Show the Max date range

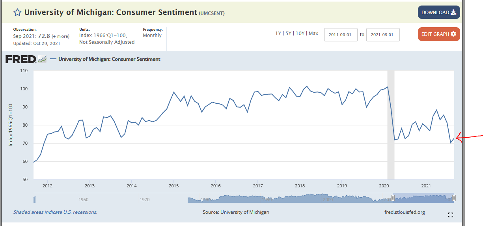(313, 34)
